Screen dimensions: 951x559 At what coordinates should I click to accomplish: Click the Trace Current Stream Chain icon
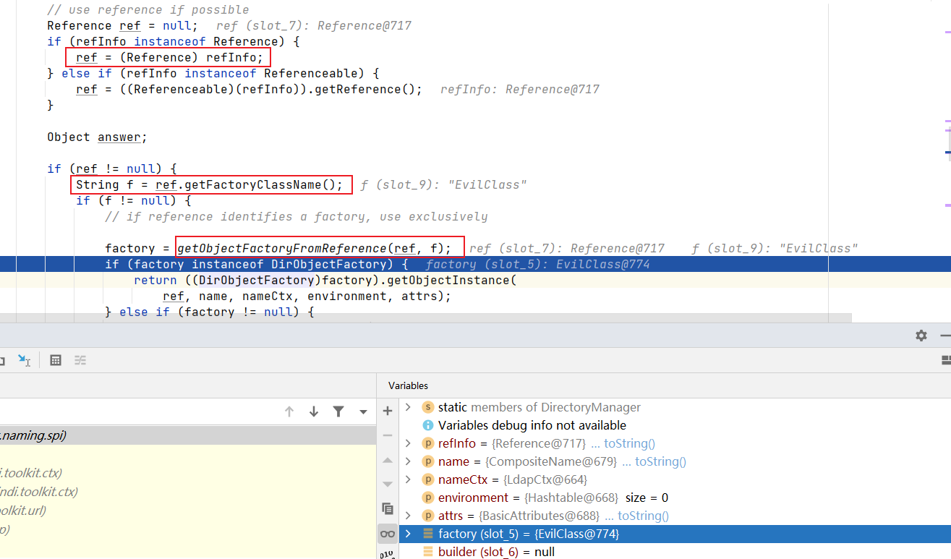80,359
